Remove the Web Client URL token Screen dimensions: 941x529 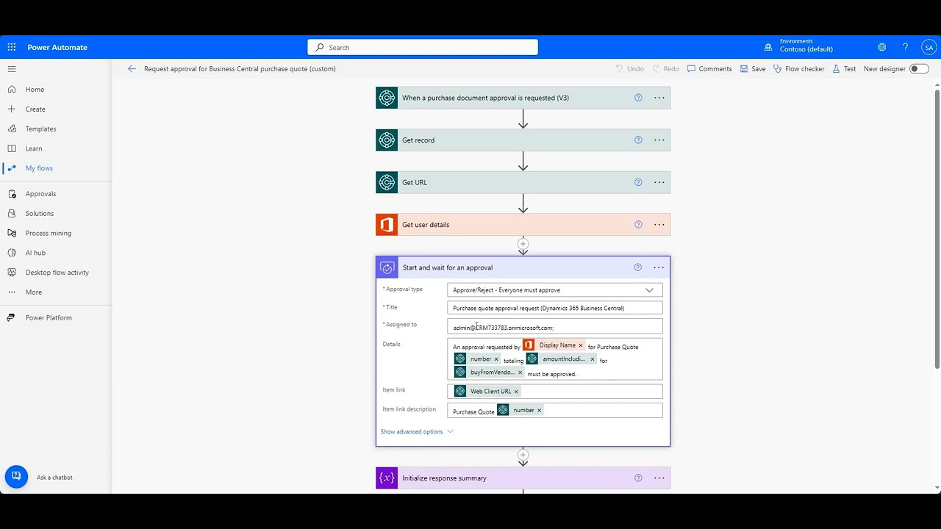(x=516, y=392)
